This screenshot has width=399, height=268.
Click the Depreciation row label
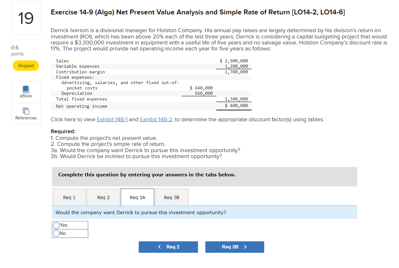77,93
